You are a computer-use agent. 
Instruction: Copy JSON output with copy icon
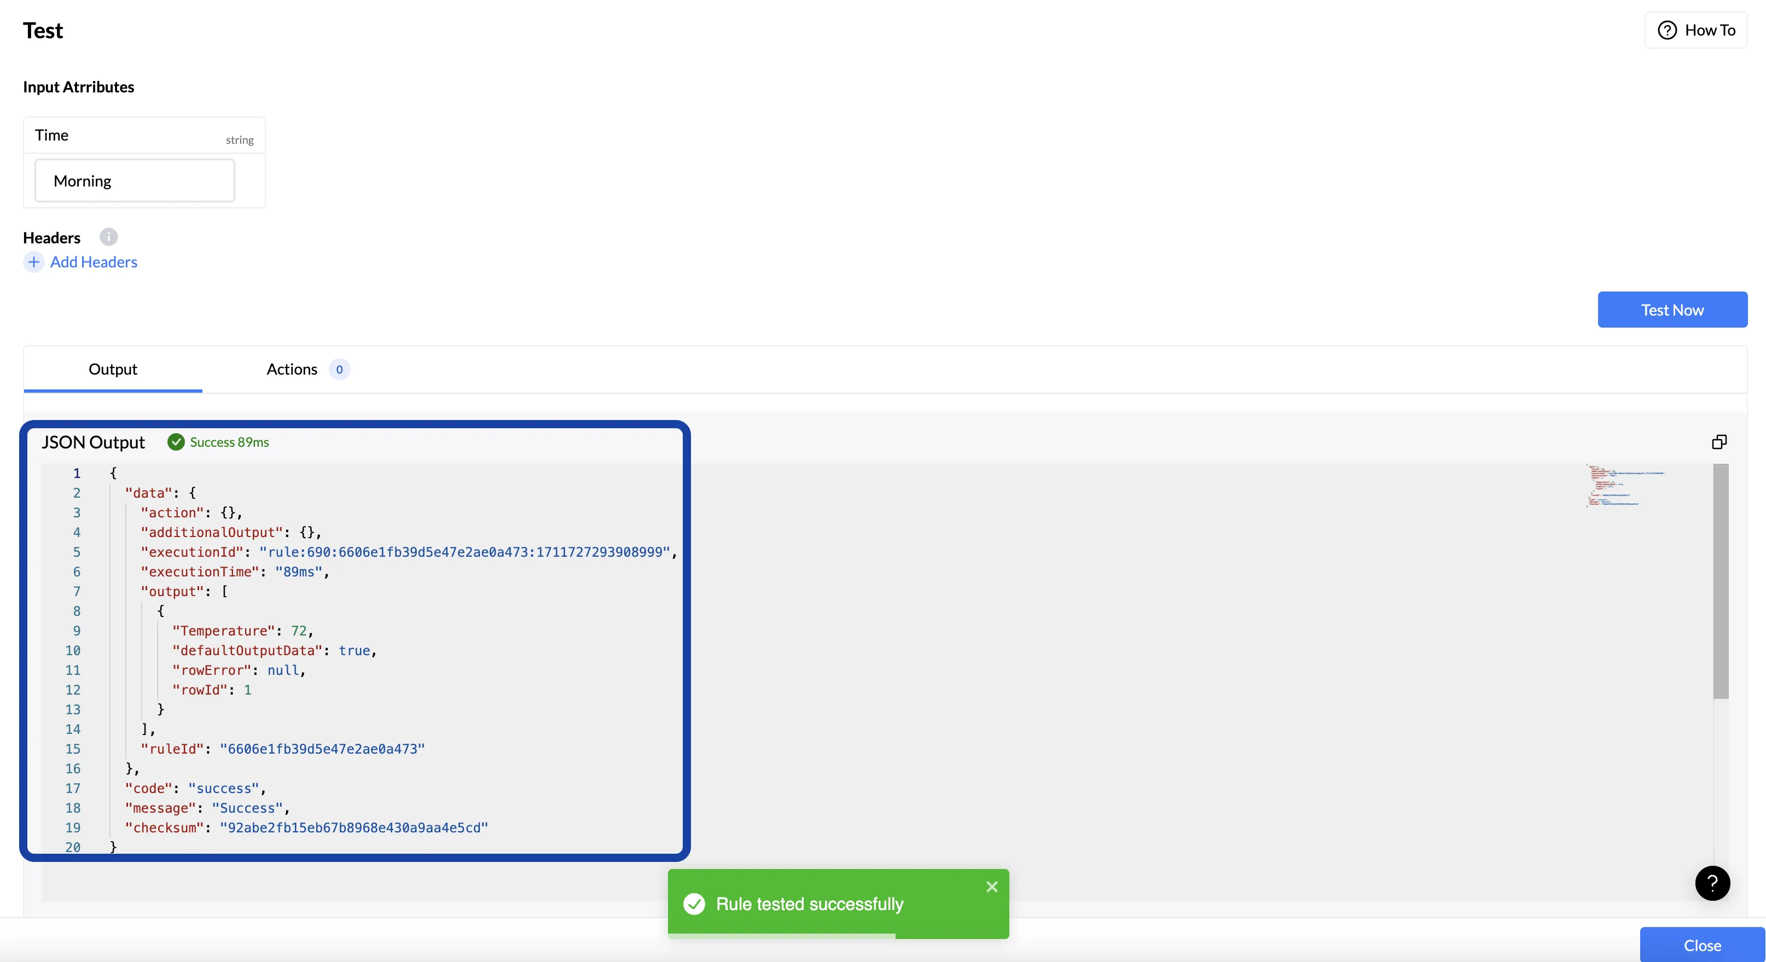tap(1719, 442)
